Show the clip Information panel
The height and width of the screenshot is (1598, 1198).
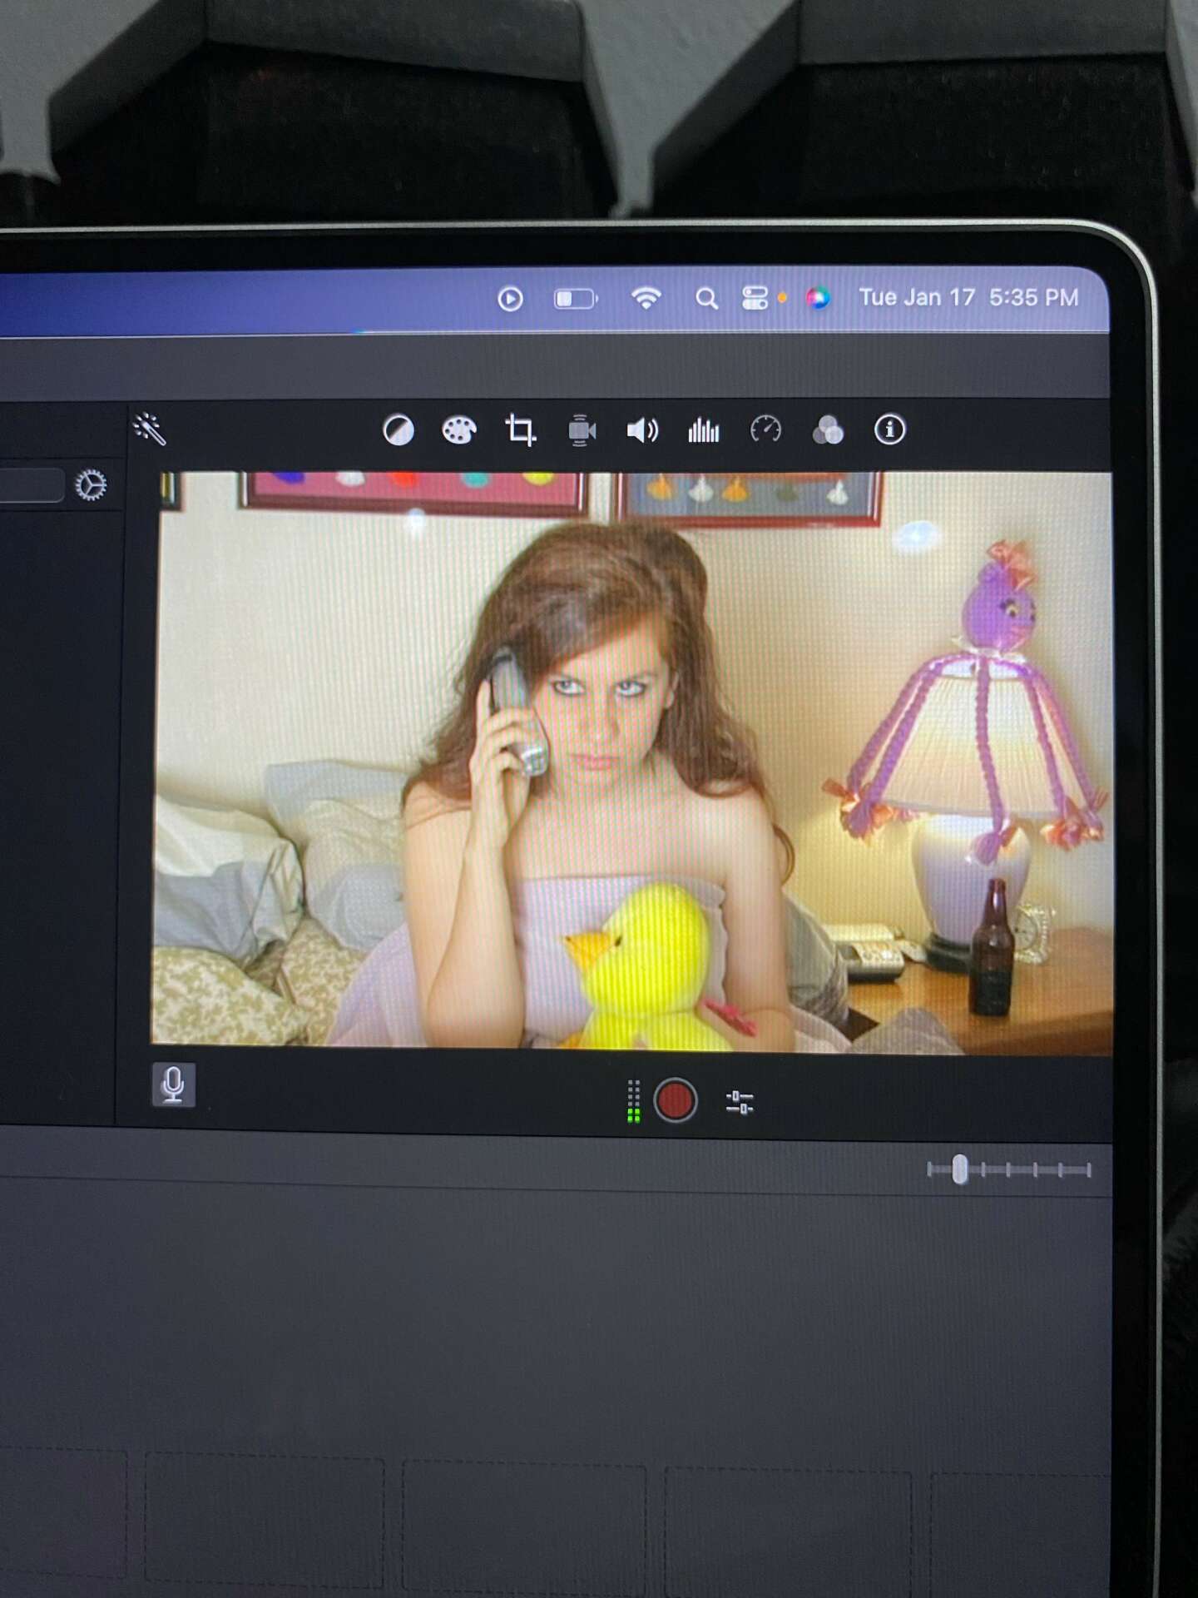[889, 430]
